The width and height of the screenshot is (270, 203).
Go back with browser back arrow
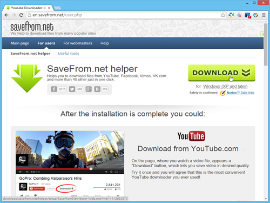pos(6,15)
